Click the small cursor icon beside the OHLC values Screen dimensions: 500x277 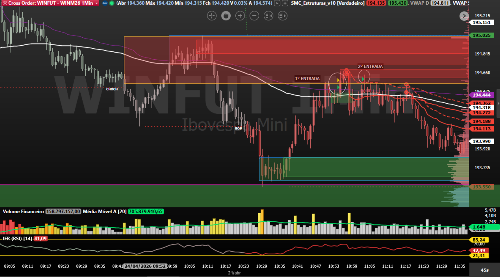(x=277, y=3)
